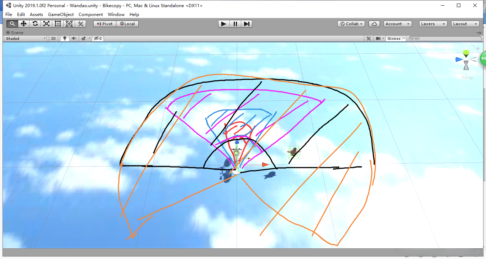Image resolution: width=486 pixels, height=259 pixels.
Task: Open the Layers dropdown
Action: click(433, 24)
